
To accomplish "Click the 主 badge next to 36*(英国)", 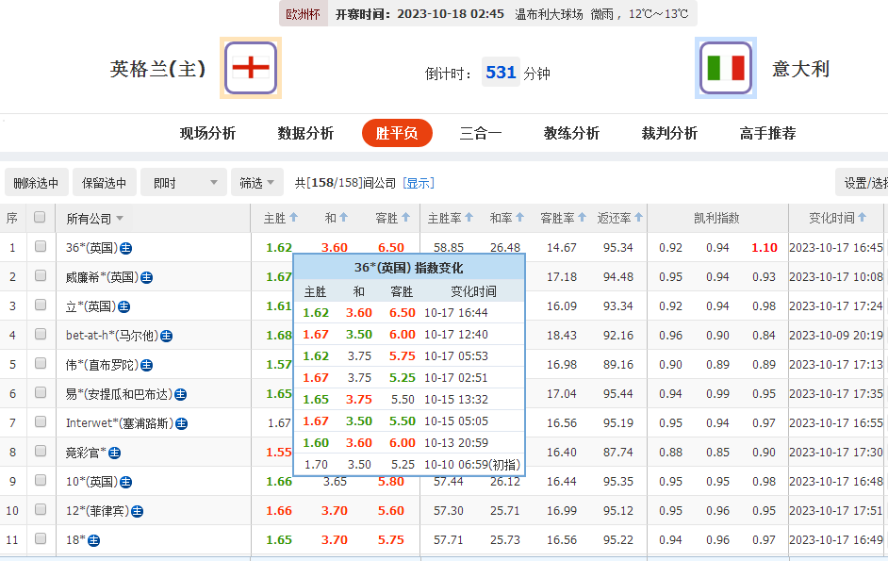I will pyautogui.click(x=125, y=248).
